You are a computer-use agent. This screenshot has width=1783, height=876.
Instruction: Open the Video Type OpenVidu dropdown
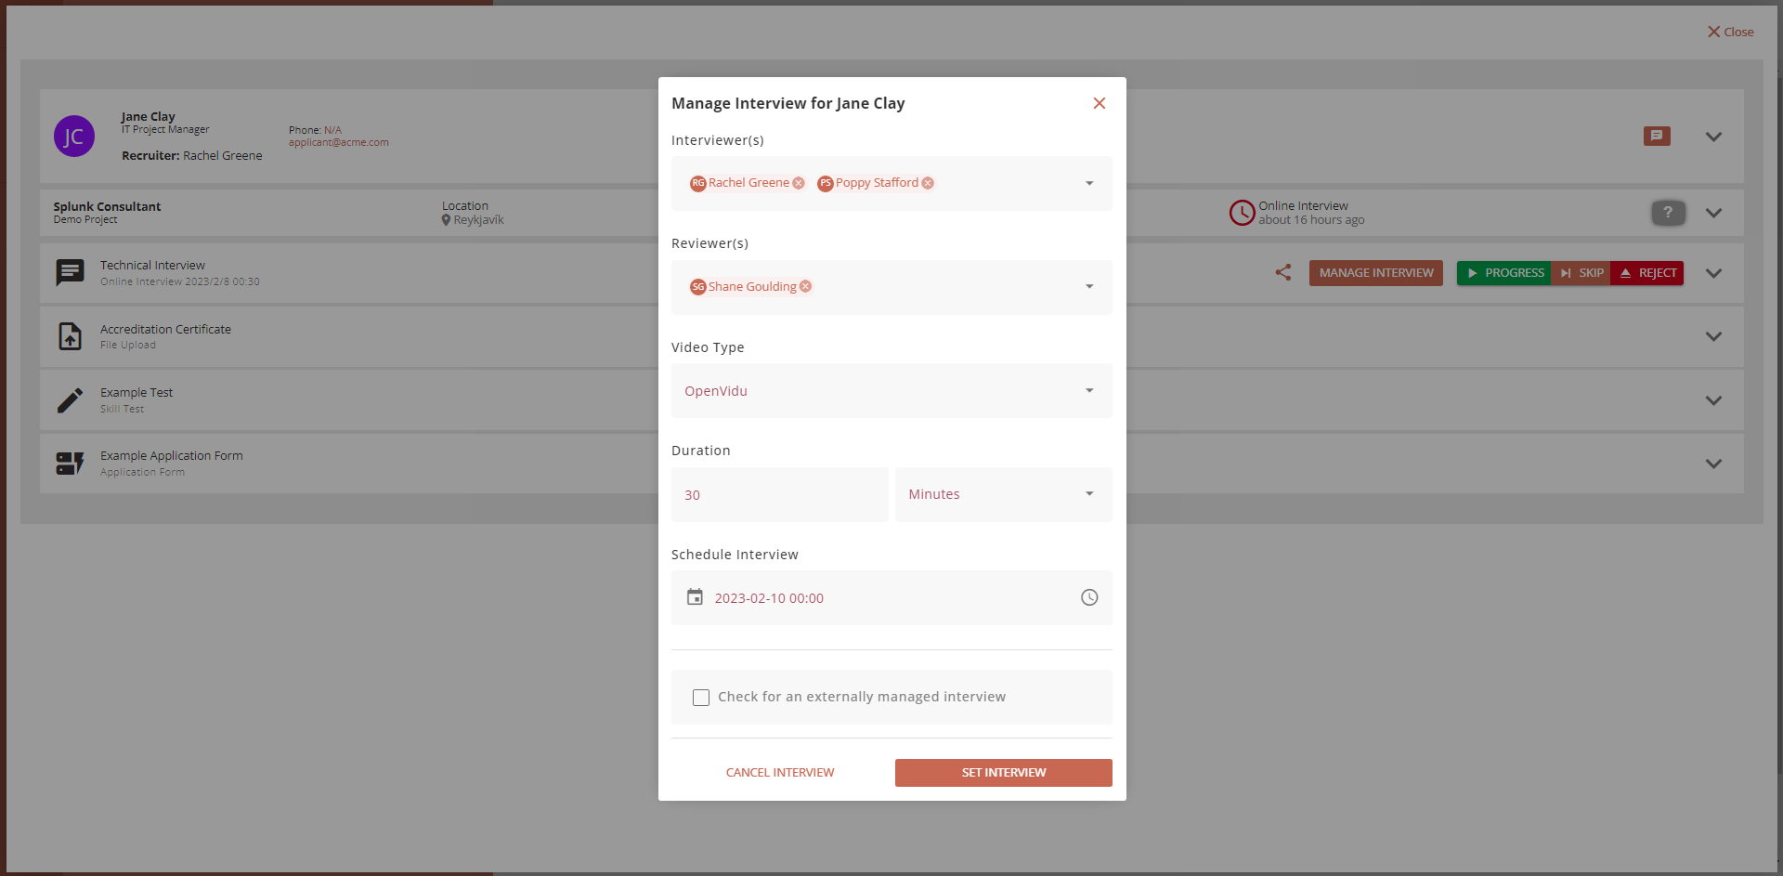click(1089, 390)
